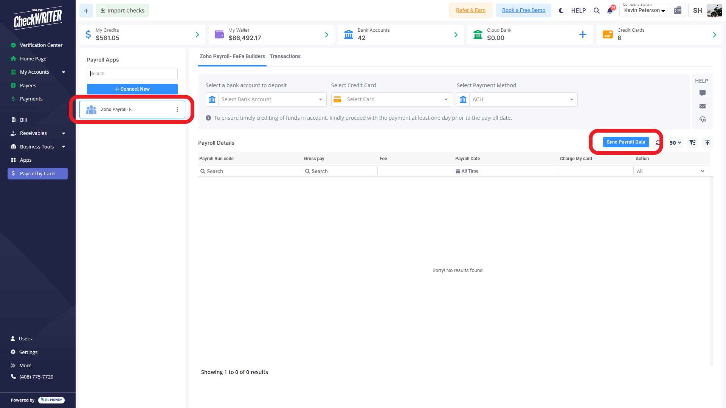Open Select Bank Account dropdown
Image resolution: width=726 pixels, height=408 pixels.
[x=272, y=99]
